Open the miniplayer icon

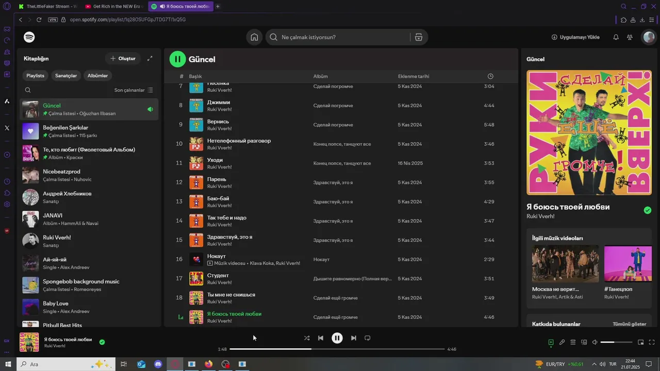click(641, 342)
